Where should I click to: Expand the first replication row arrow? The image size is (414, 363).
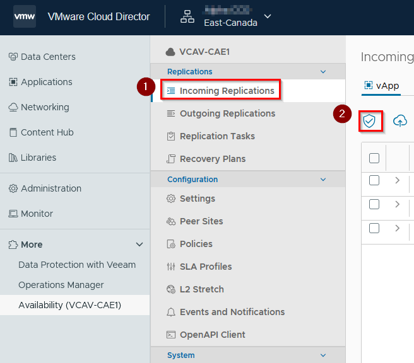coord(398,180)
